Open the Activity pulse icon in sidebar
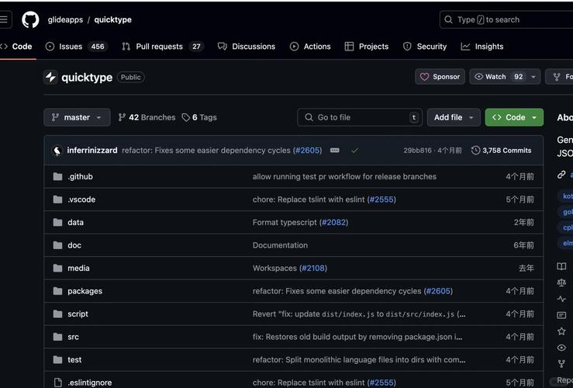The width and height of the screenshot is (573, 388). (561, 299)
